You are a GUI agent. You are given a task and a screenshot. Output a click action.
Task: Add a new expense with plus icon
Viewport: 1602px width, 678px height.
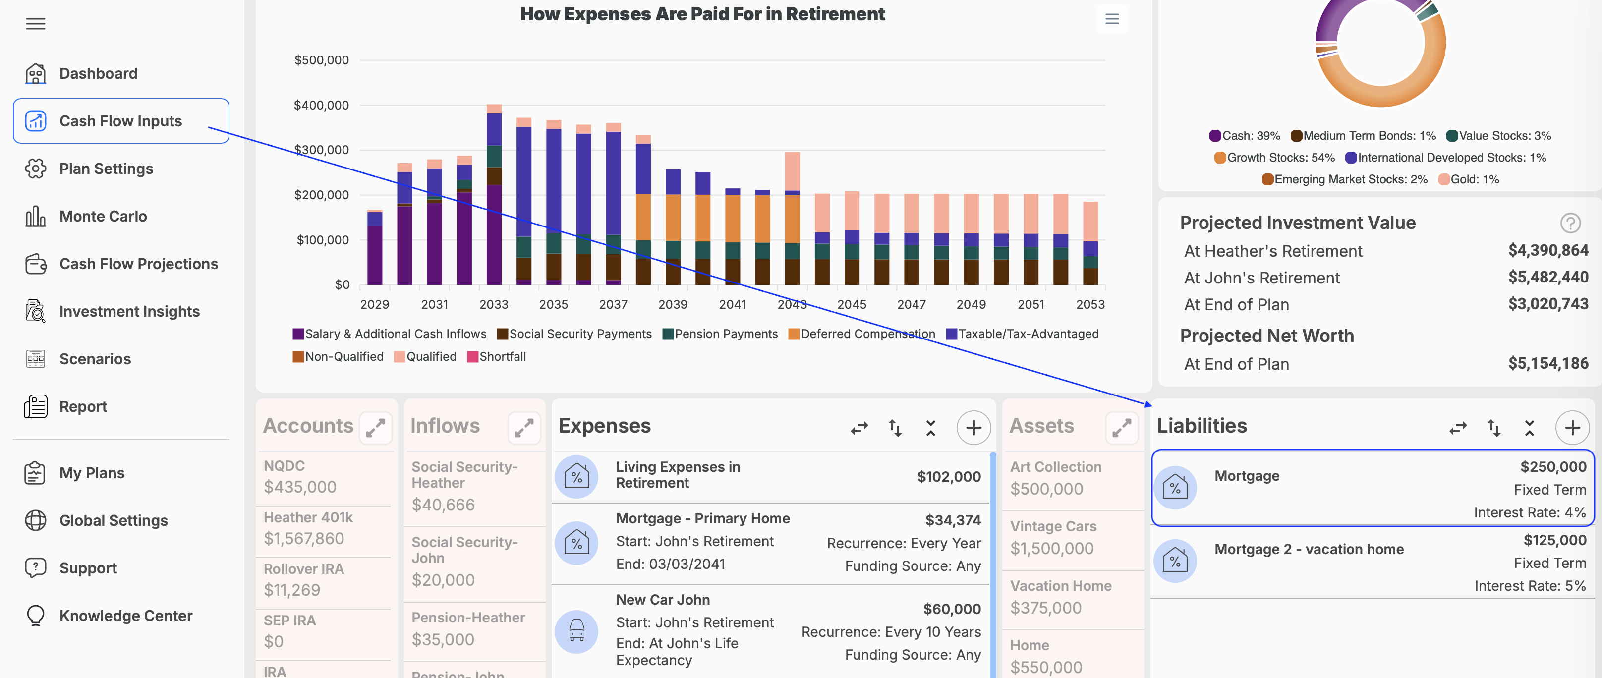pos(973,427)
